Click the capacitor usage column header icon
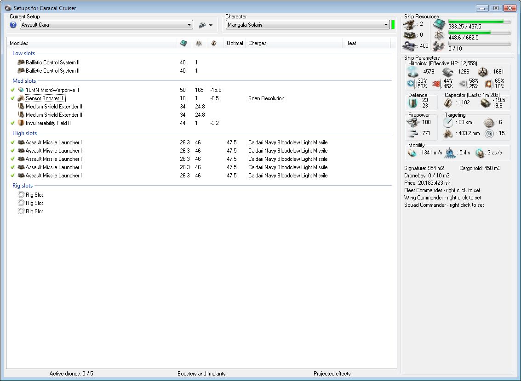The height and width of the screenshot is (381, 521). [x=214, y=43]
